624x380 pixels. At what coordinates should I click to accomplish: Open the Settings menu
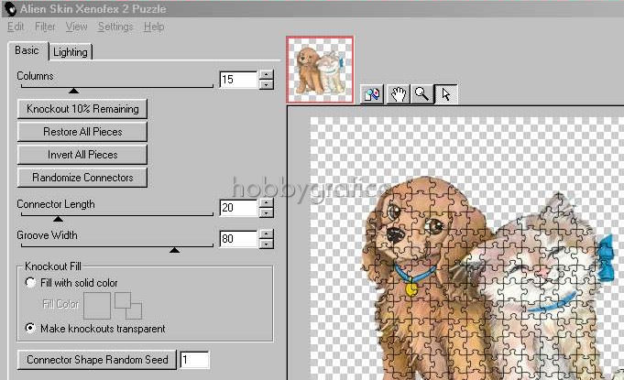(x=115, y=27)
